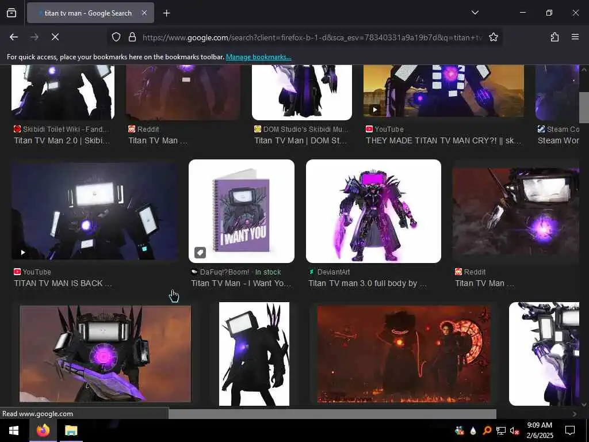Click horizontal scrollbar right arrow
This screenshot has height=442, width=589.
(x=575, y=414)
